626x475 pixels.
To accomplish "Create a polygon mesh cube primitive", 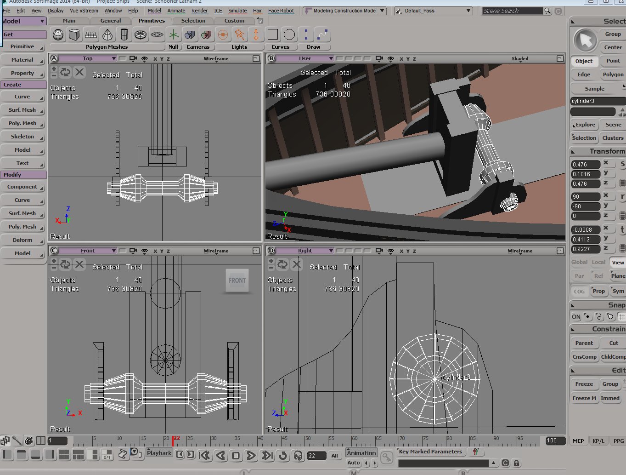I will (x=74, y=34).
